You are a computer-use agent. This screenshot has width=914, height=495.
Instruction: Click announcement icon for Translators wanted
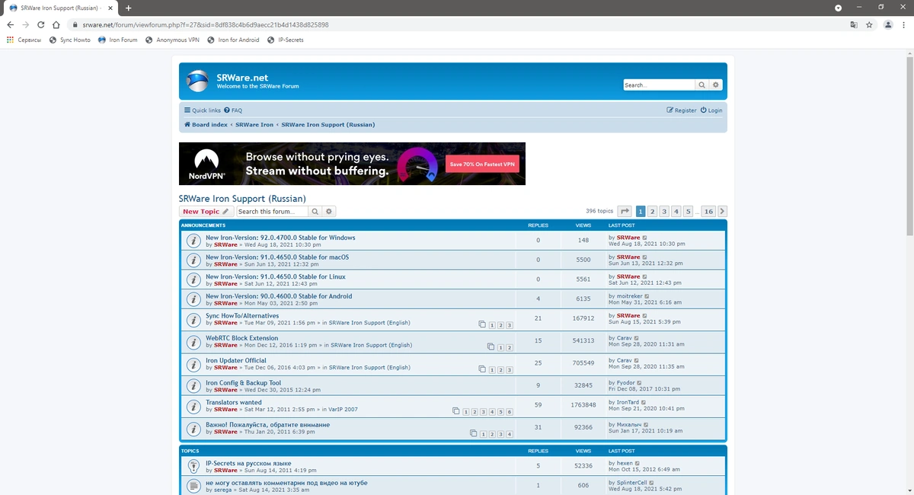click(x=193, y=406)
